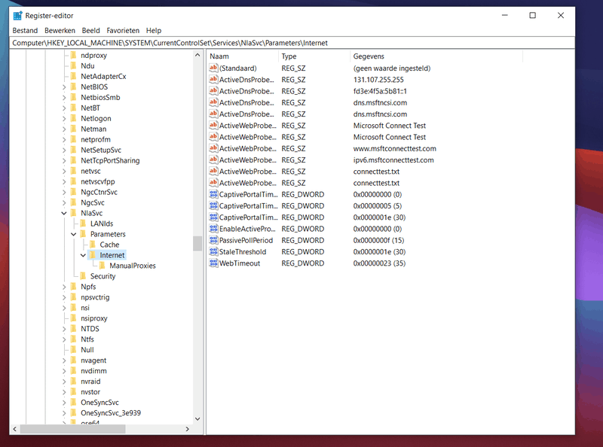Open the Help menu
603x447 pixels.
(x=154, y=30)
